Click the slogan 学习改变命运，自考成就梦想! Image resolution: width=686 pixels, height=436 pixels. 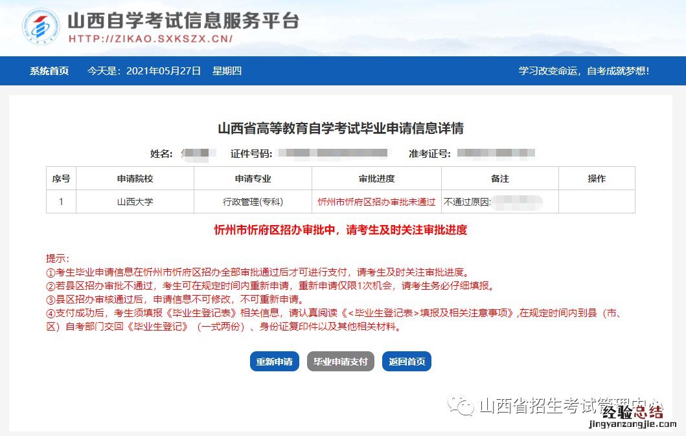pos(584,71)
